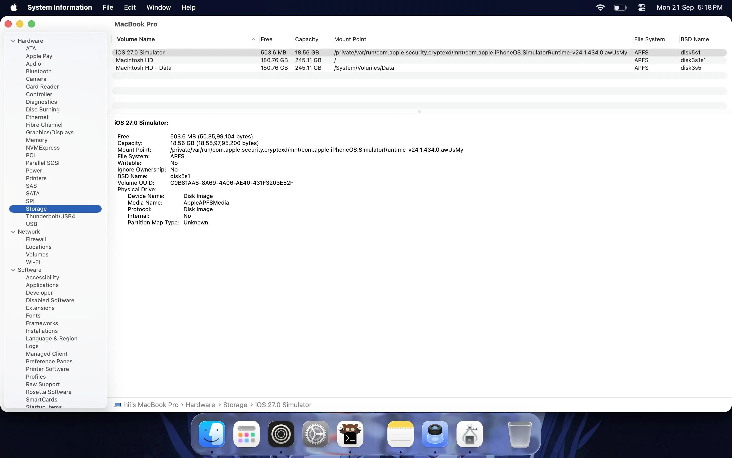The image size is (732, 458).
Task: Open the Window menu
Action: (159, 7)
